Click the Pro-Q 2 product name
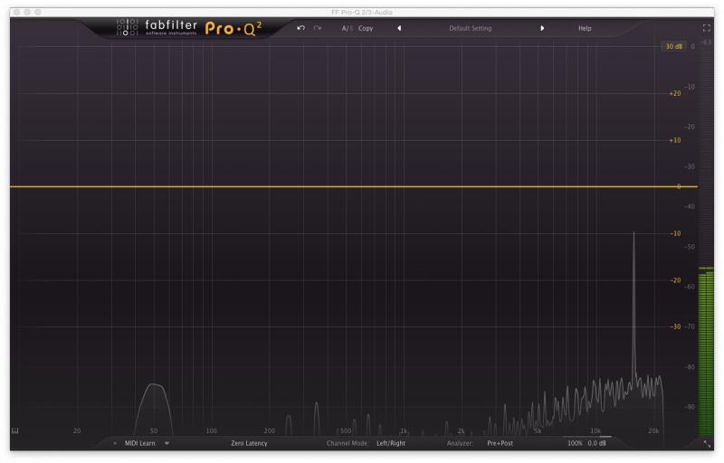This screenshot has width=724, height=463. pyautogui.click(x=233, y=29)
